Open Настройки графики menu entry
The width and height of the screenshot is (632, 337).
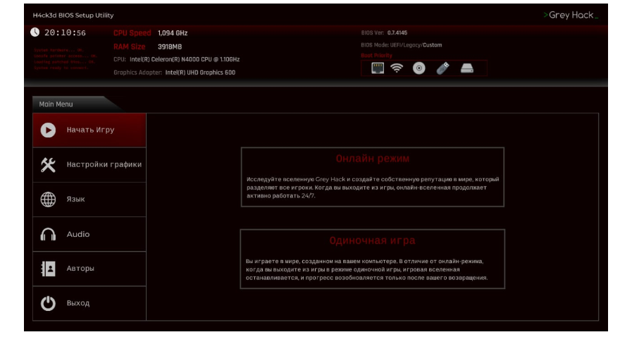tap(89, 165)
